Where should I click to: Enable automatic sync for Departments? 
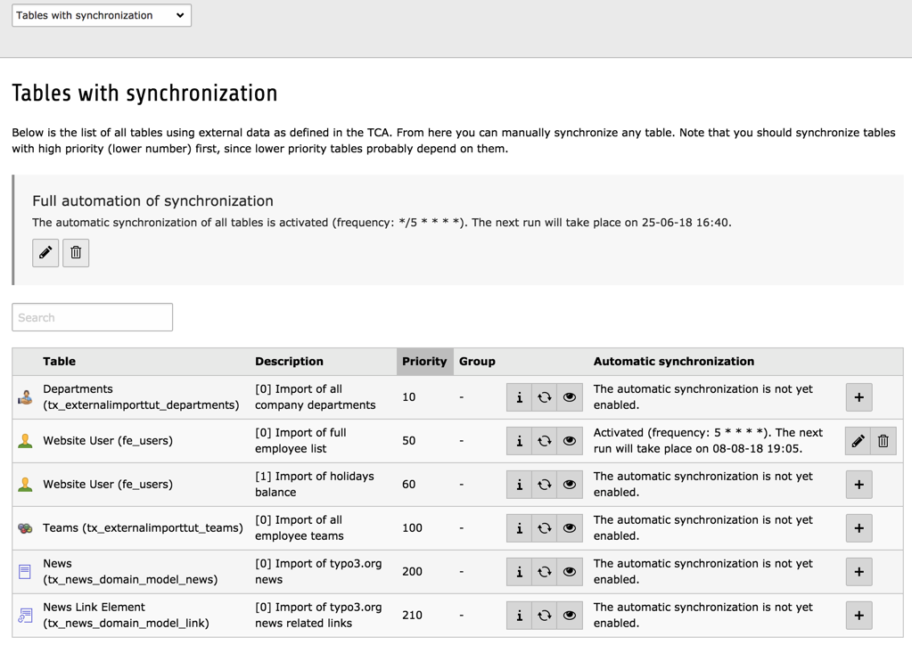point(859,397)
